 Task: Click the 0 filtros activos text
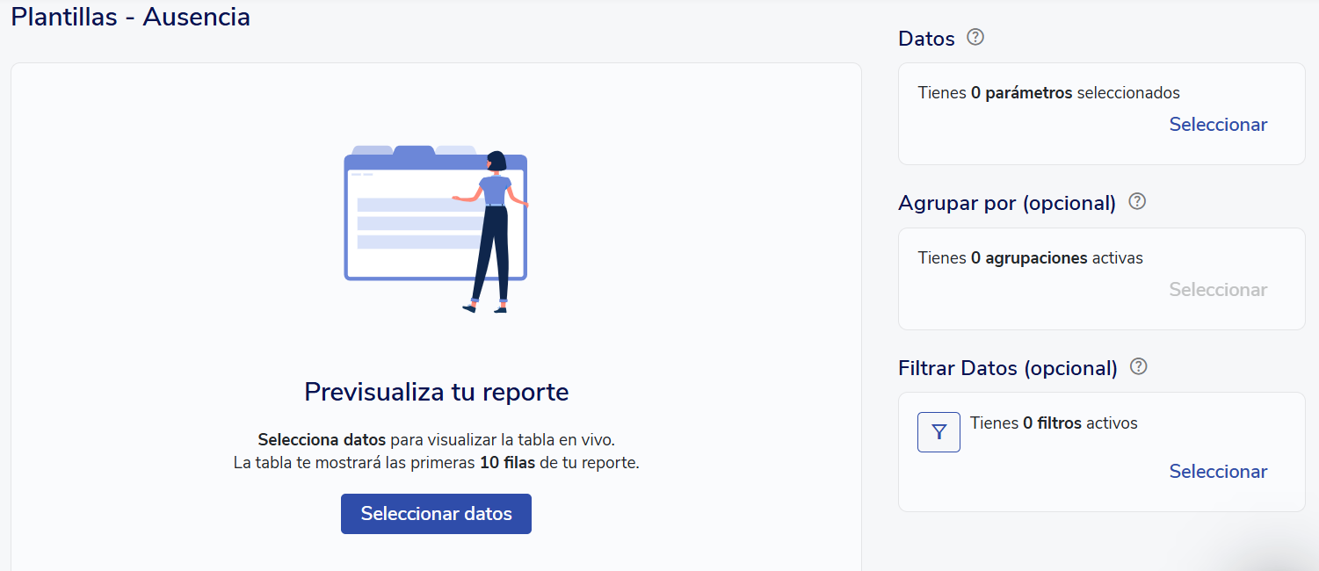click(1054, 423)
